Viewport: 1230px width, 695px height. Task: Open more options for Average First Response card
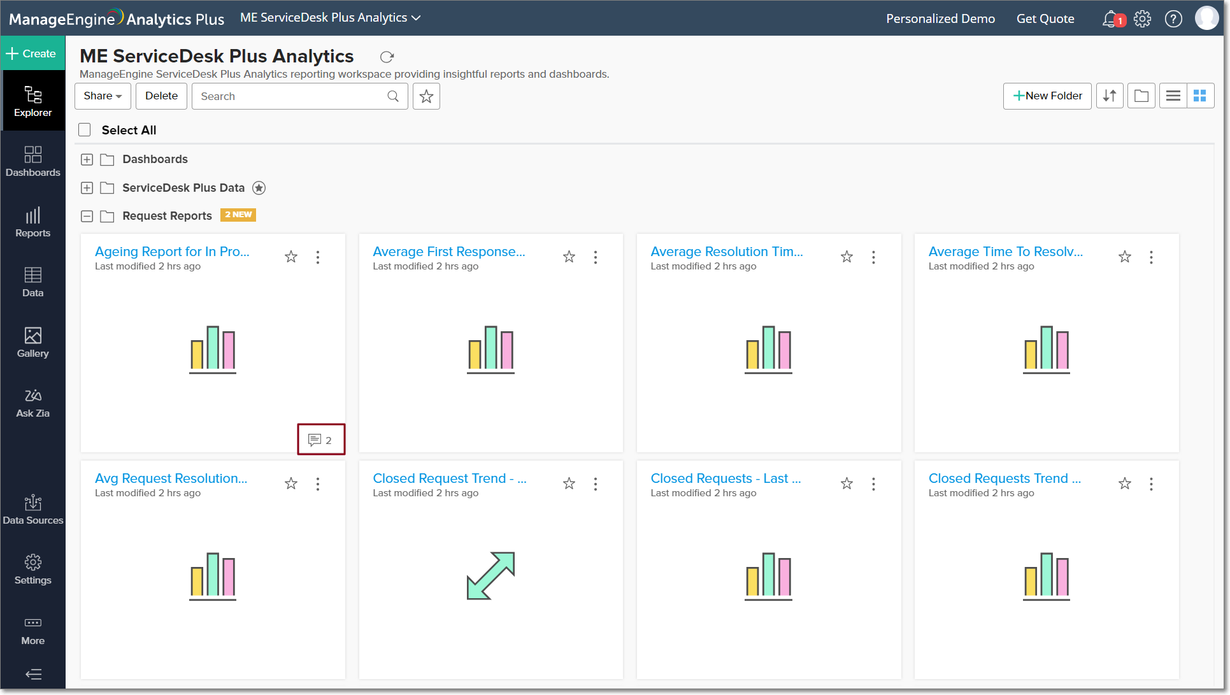[x=596, y=257]
